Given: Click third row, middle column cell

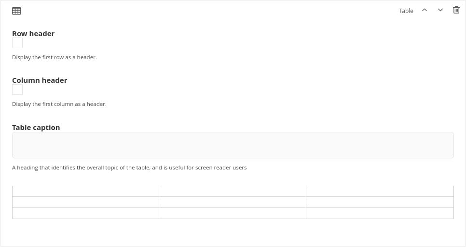Looking at the screenshot, I should [233, 213].
